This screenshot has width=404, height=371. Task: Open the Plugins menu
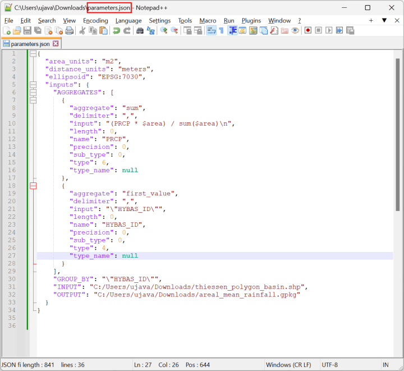tap(251, 20)
